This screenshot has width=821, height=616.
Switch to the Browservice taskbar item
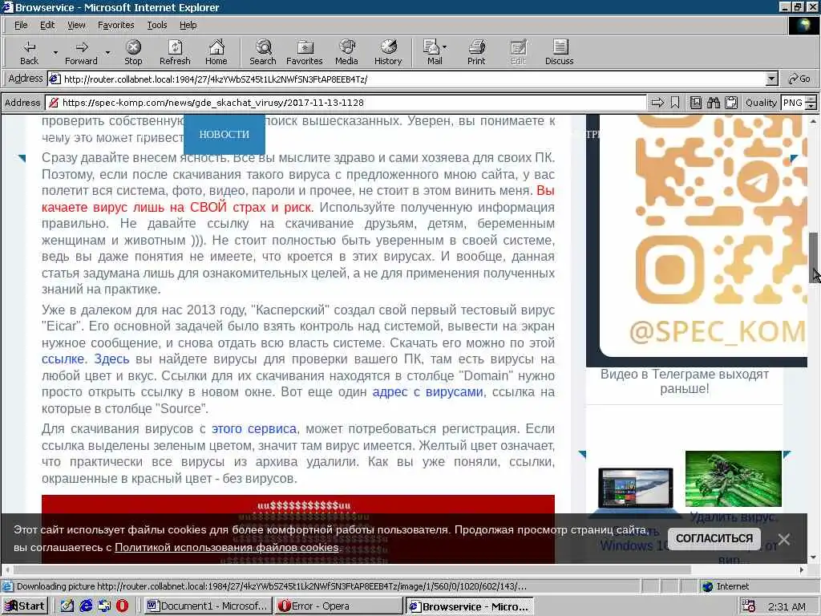[469, 606]
